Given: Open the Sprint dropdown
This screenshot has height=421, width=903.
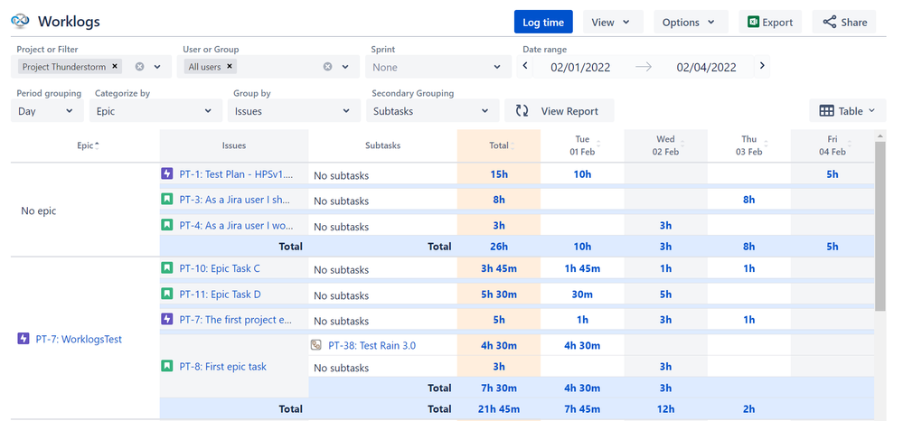Looking at the screenshot, I should pyautogui.click(x=437, y=67).
